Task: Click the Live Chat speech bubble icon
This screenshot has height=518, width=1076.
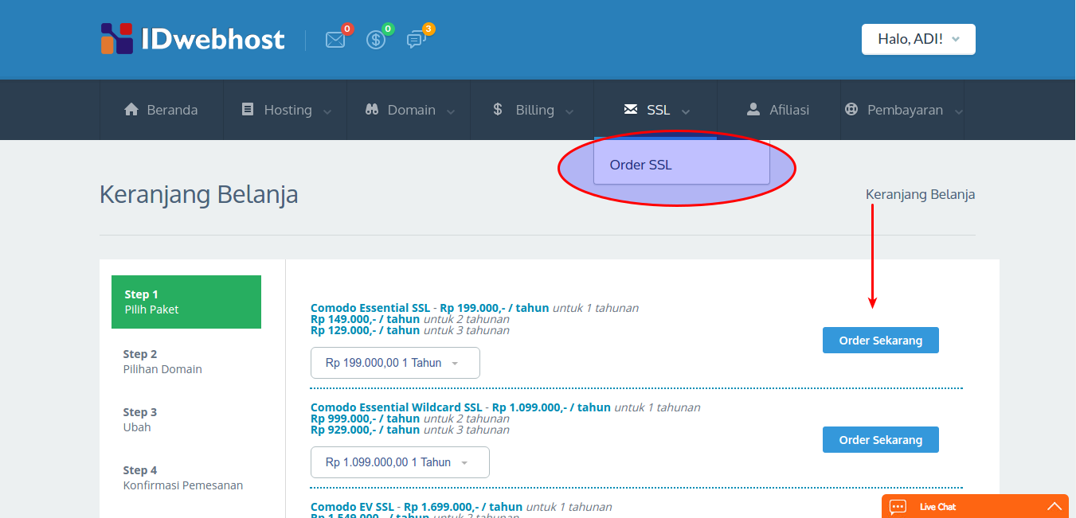Action: pyautogui.click(x=898, y=507)
